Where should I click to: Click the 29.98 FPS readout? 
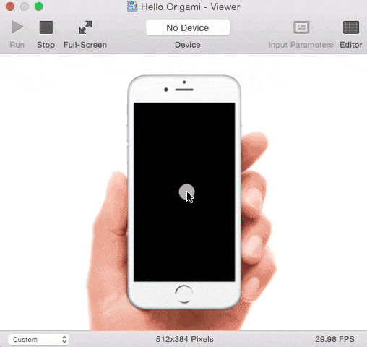(x=334, y=339)
